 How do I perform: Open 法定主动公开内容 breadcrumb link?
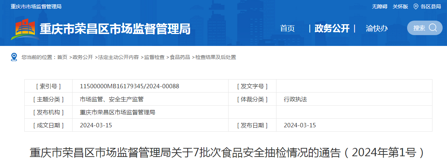118,57
